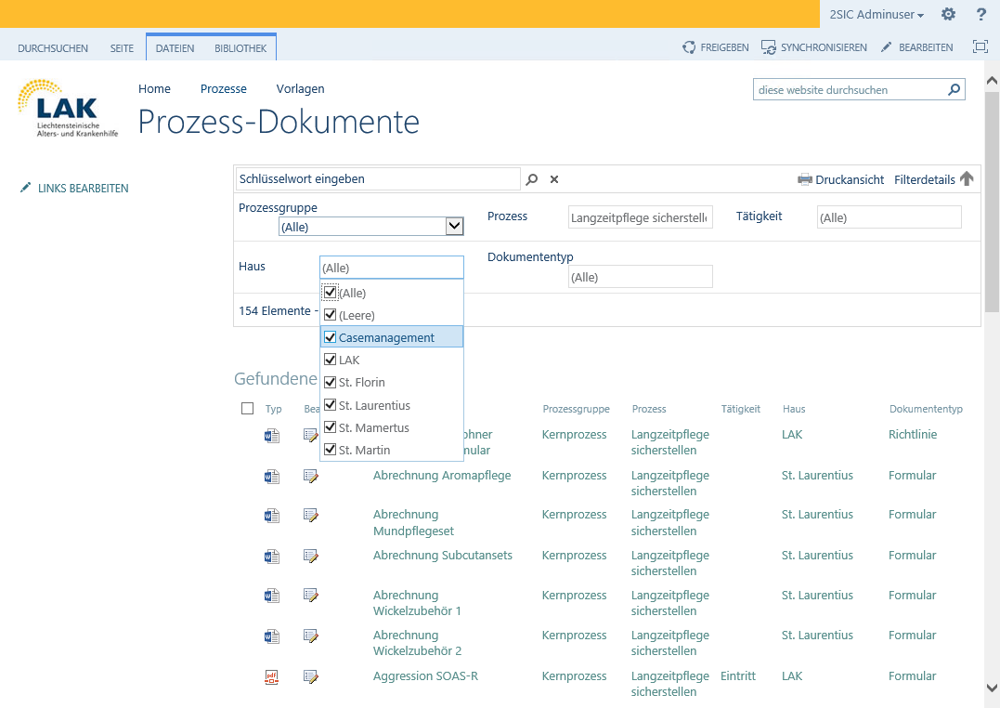This screenshot has height=708, width=1000.
Task: Open the Prozessgruppe dropdown
Action: (454, 226)
